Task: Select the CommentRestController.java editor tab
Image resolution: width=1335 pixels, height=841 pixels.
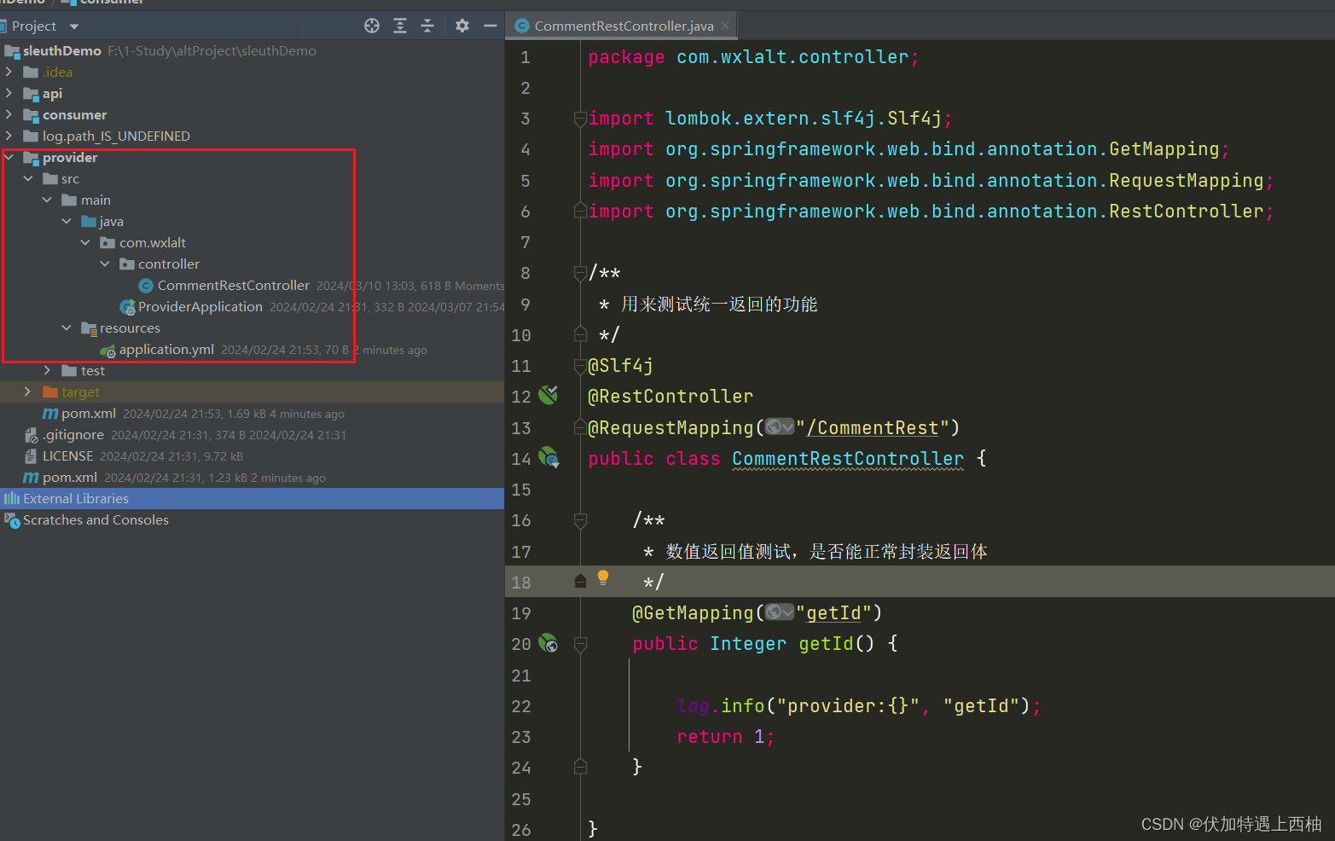Action: (621, 26)
